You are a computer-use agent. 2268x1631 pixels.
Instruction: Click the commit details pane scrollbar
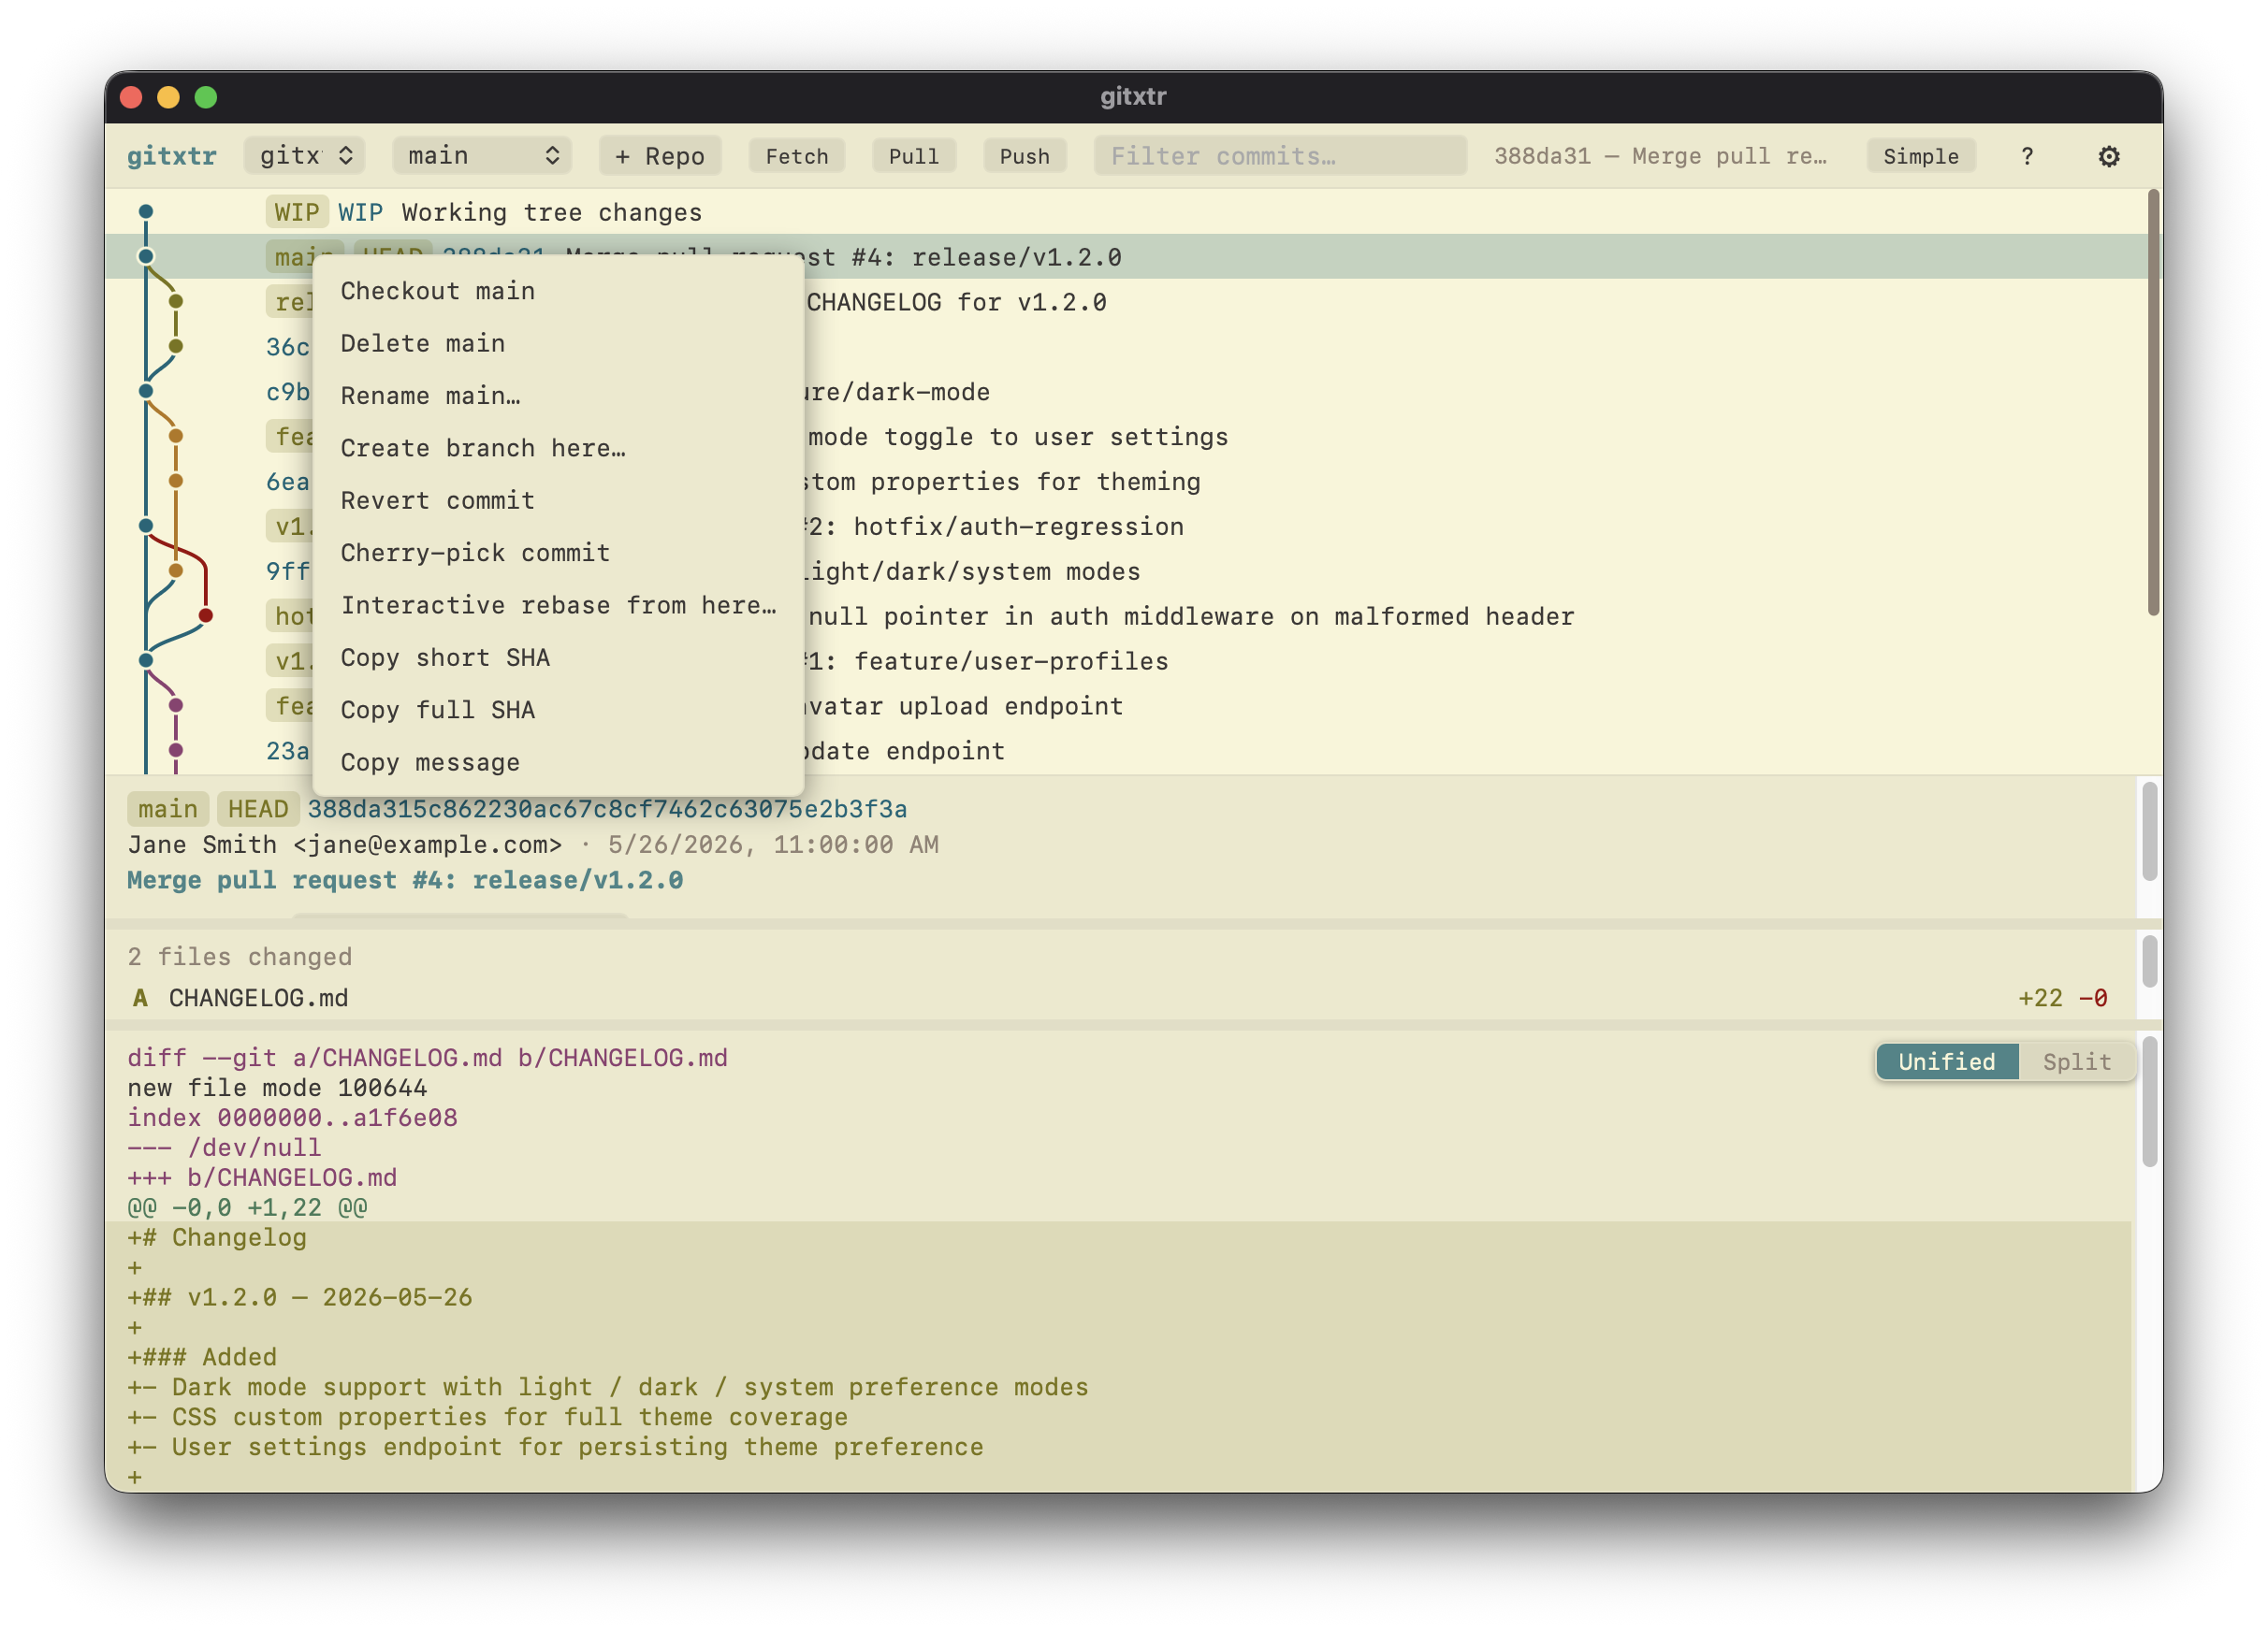(2150, 831)
